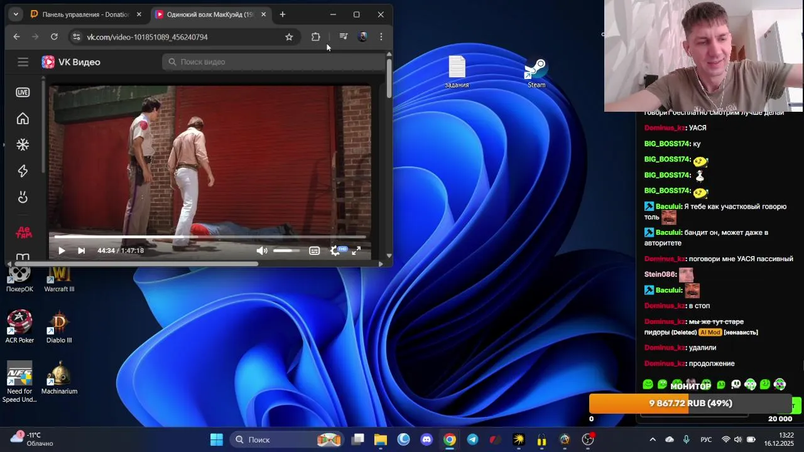The width and height of the screenshot is (804, 452).
Task: Open the VK Video hamburger menu
Action: (23, 62)
